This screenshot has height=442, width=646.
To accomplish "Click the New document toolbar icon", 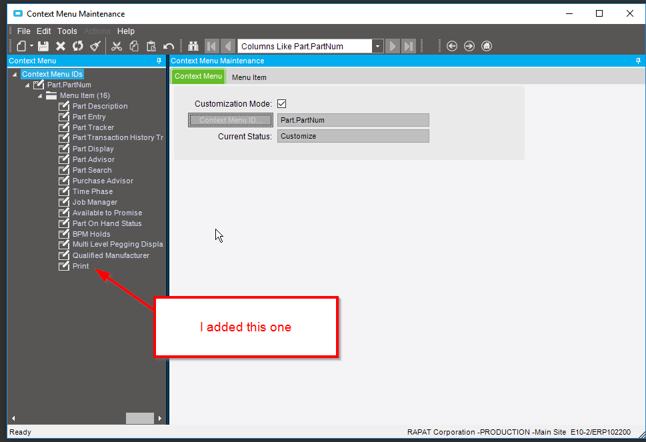I will (x=21, y=46).
